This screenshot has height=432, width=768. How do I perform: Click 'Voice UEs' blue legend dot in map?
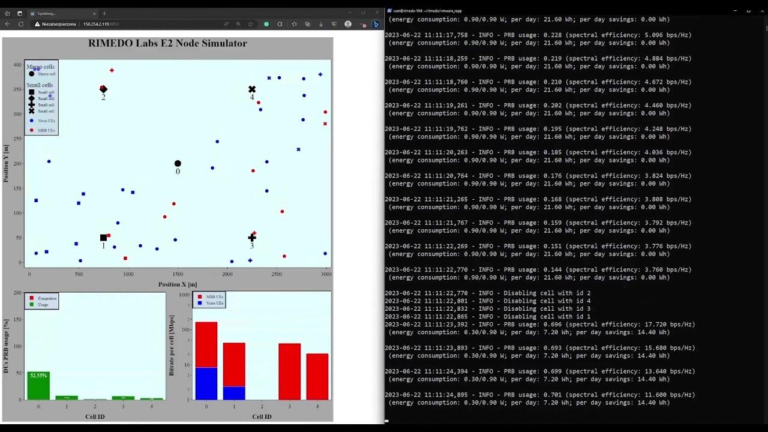pos(32,121)
